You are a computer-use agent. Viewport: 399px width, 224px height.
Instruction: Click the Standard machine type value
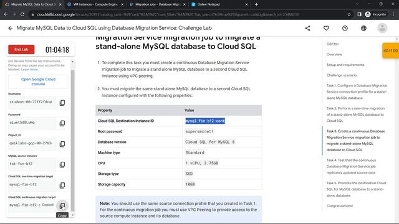195,152
